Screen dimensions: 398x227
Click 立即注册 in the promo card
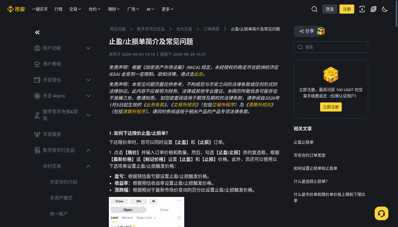click(331, 107)
